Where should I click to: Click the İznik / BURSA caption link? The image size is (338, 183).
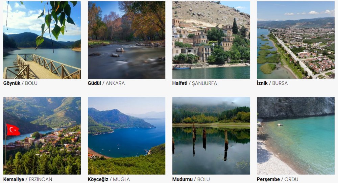coord(272,83)
